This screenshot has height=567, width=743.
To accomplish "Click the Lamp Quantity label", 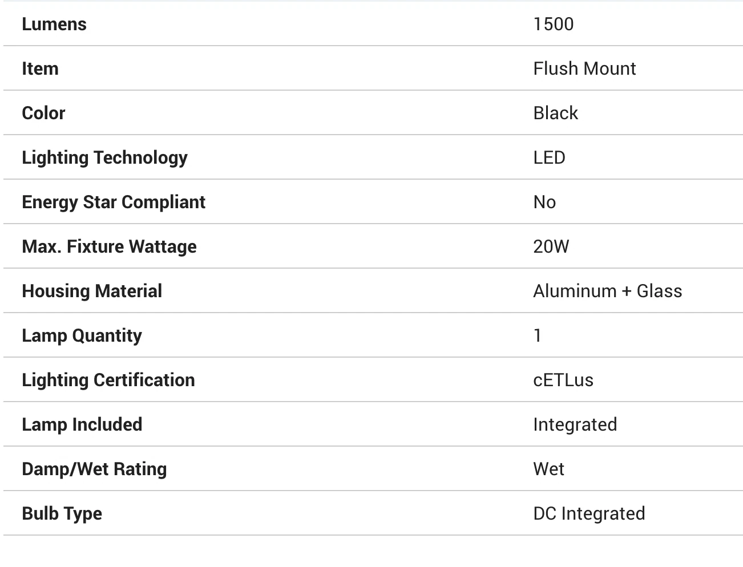I will 82,335.
